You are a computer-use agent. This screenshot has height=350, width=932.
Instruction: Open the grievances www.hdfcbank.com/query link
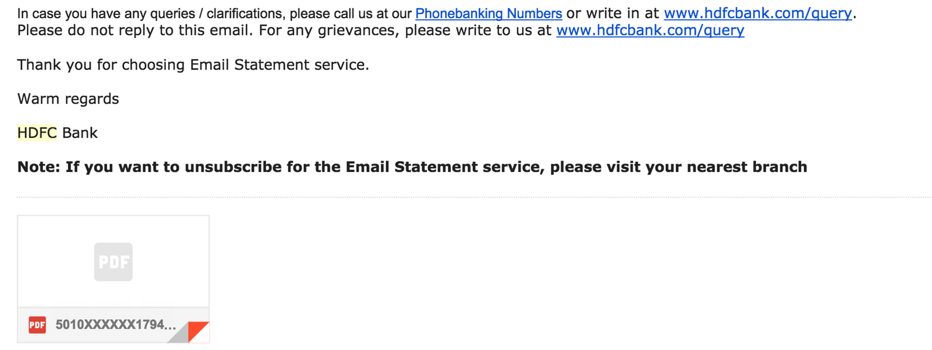coord(650,30)
